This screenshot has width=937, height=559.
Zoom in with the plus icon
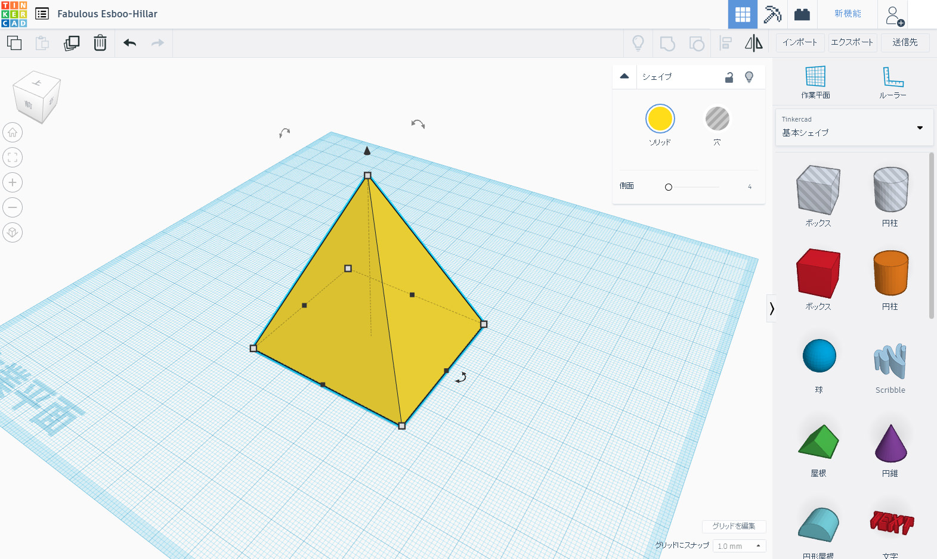13,182
